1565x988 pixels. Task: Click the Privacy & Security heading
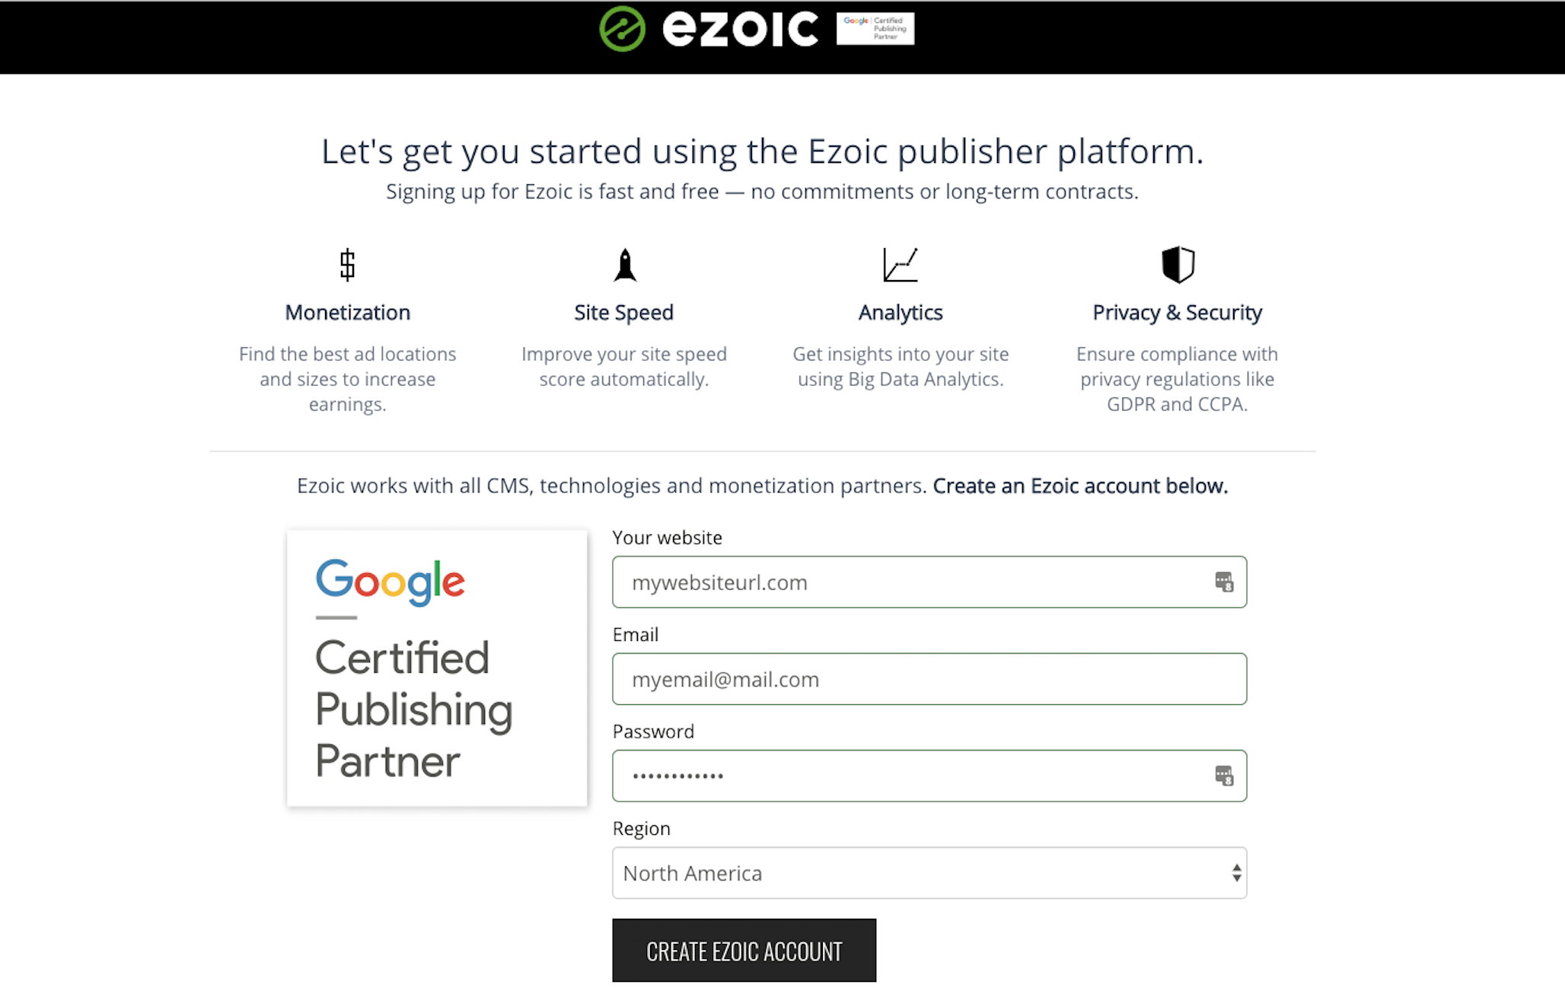[x=1177, y=313]
